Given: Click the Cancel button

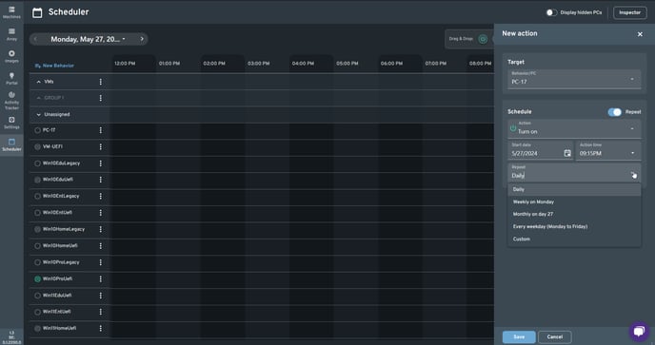Looking at the screenshot, I should point(555,337).
